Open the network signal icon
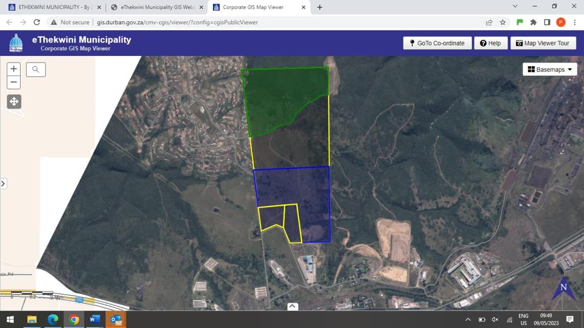584x328 pixels. click(509, 319)
